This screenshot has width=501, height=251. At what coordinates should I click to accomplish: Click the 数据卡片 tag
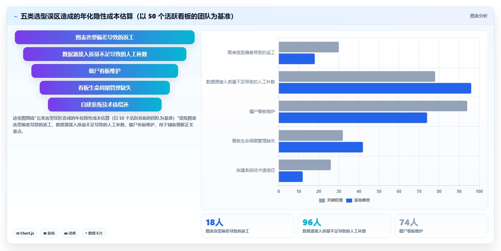tap(94, 233)
